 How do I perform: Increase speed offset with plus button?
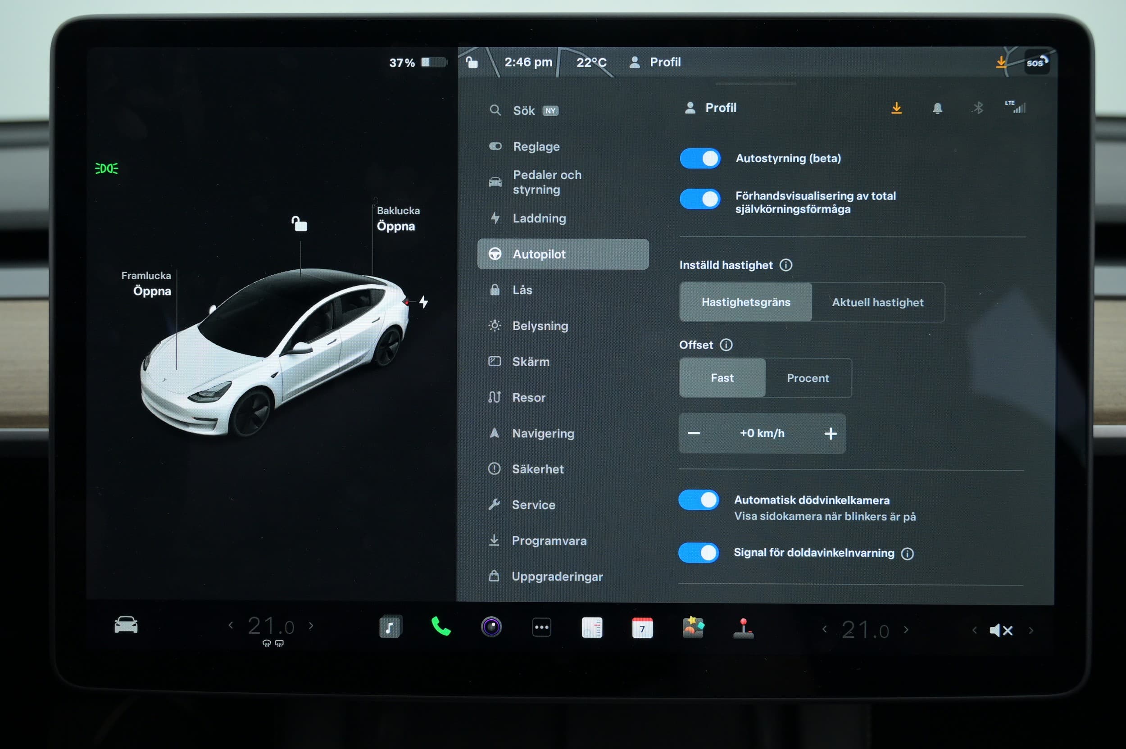pos(831,434)
